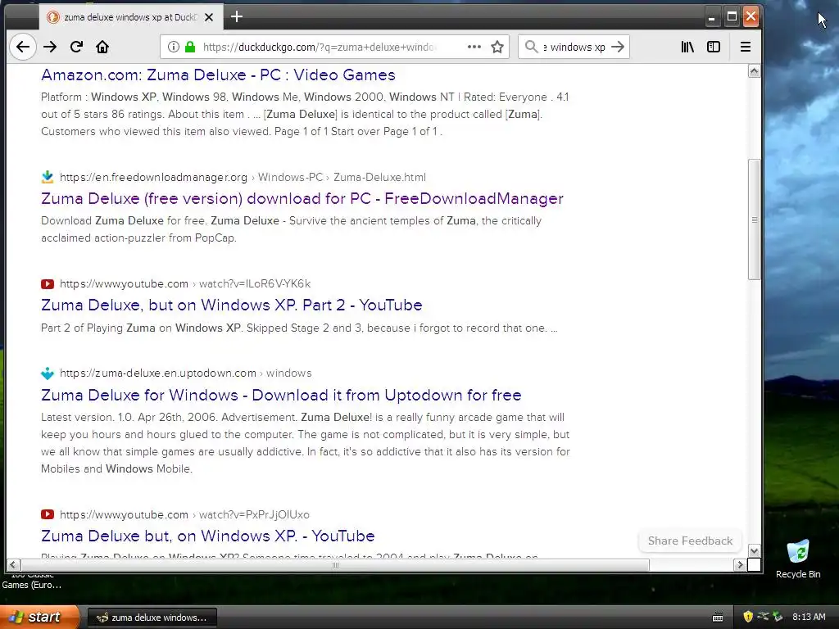Screen dimensions: 839x629
Task: Click the on-screen keyboard tray icon
Action: [x=718, y=618]
